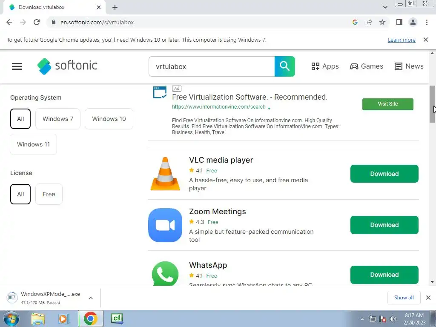This screenshot has width=436, height=327.
Task: Open the browser side panel icon
Action: (x=399, y=22)
